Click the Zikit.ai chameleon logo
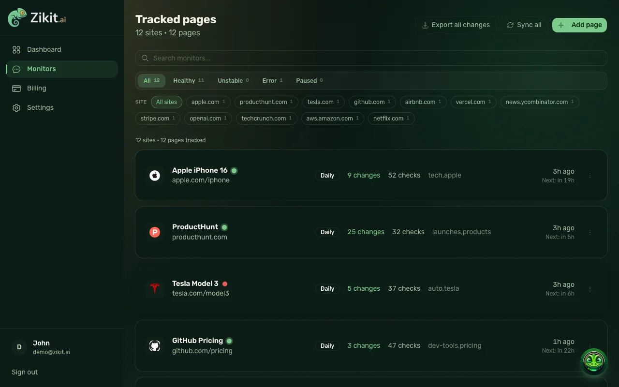 (x=17, y=17)
